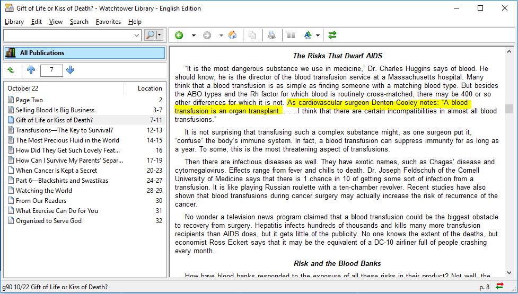
Task: Click the paragraph layout view icon
Action: [x=291, y=35]
